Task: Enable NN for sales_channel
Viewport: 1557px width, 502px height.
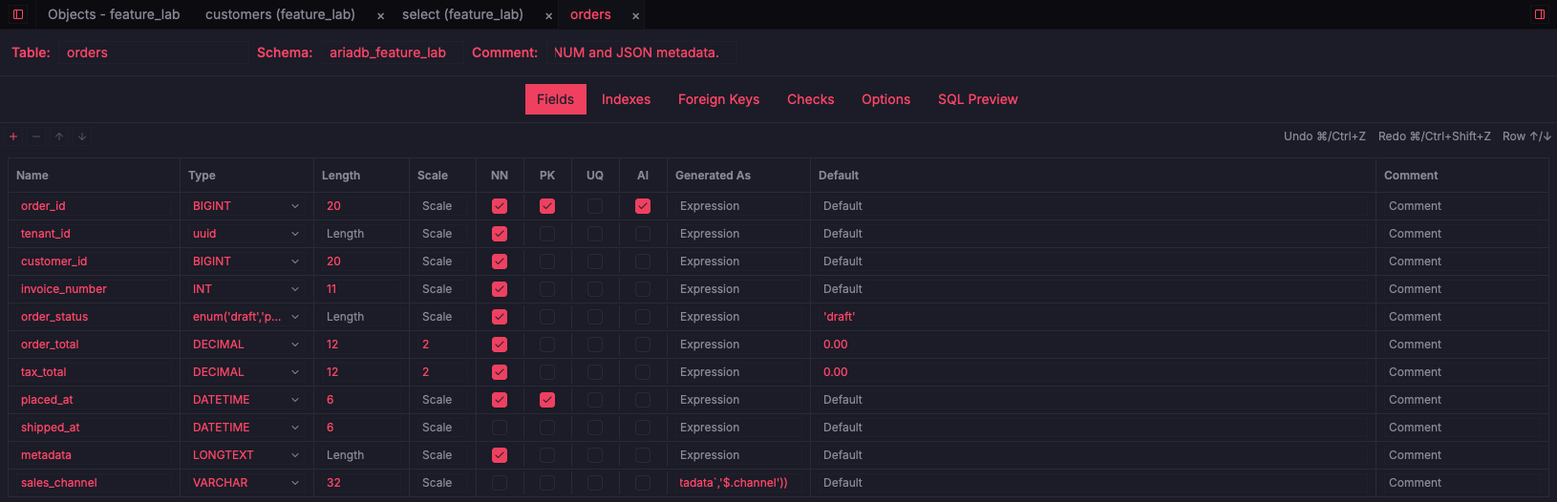Action: pos(500,483)
